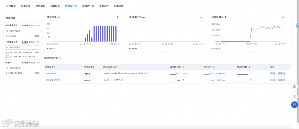The width and height of the screenshot is (299, 129).
Task: Click 调用链 for 192.168.103.73 row
Action: pyautogui.click(x=281, y=80)
